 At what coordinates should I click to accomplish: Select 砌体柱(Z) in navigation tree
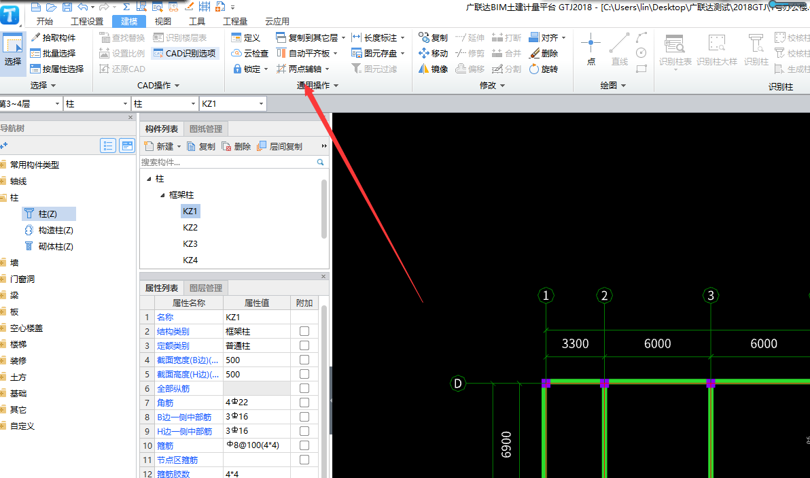(50, 247)
